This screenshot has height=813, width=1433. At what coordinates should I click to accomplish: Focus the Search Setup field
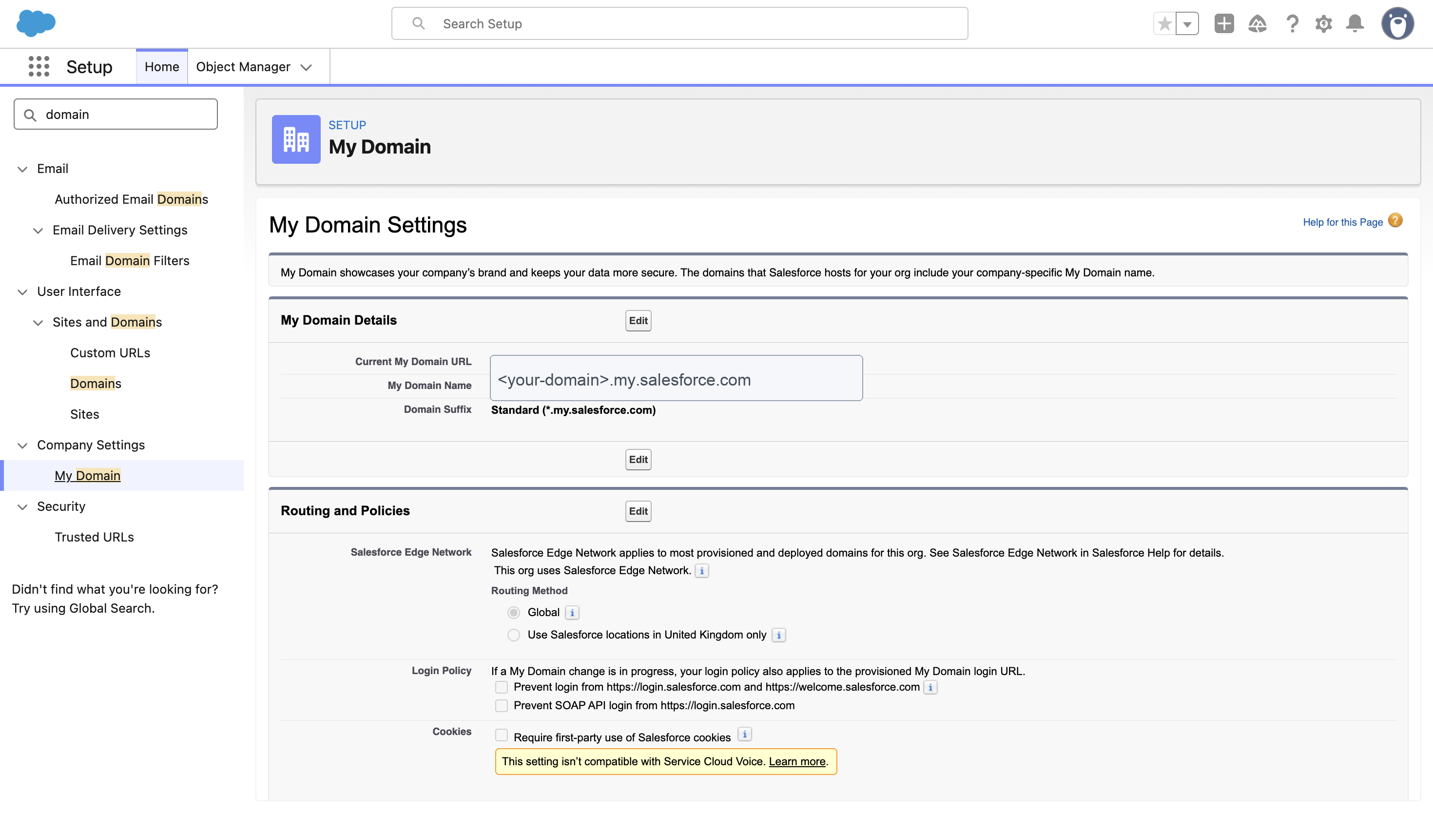point(679,23)
